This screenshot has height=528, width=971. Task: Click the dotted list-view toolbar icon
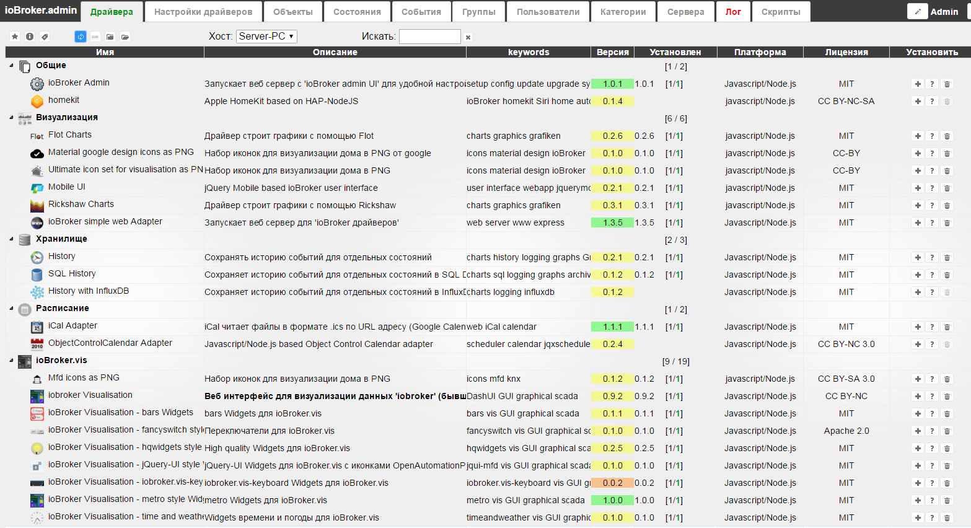tap(95, 37)
